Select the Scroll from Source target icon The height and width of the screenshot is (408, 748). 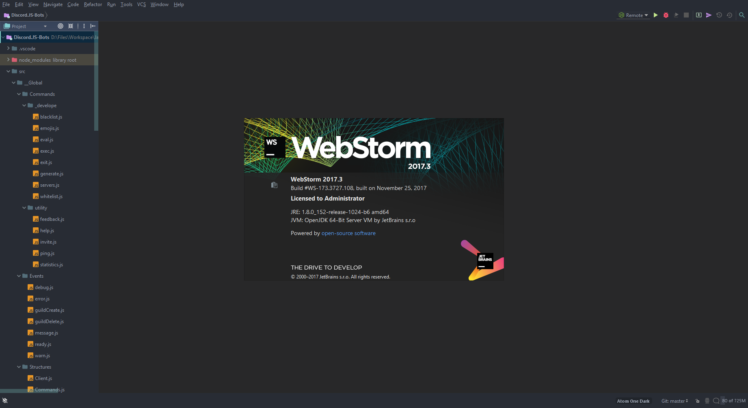click(x=60, y=26)
